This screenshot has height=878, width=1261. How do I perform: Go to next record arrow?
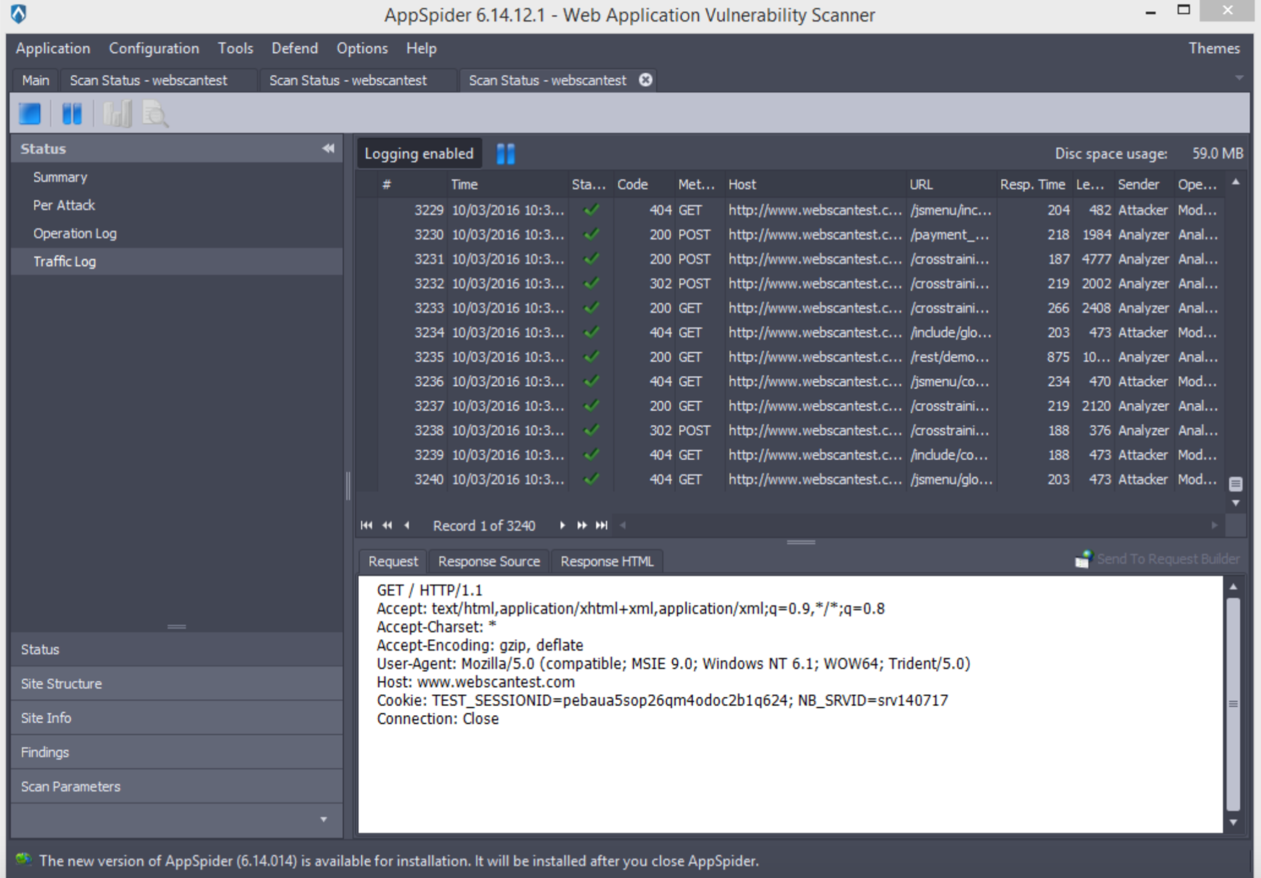click(562, 525)
